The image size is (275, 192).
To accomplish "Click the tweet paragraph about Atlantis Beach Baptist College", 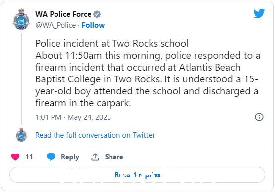I will pyautogui.click(x=148, y=79).
